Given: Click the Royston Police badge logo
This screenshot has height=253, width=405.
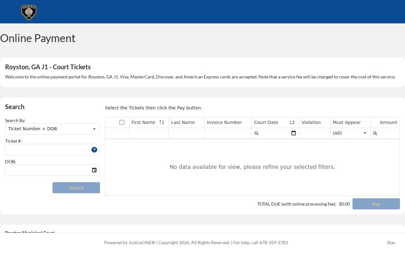Looking at the screenshot, I should 29,12.
